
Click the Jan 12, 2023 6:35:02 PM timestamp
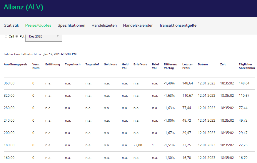pos(60,54)
